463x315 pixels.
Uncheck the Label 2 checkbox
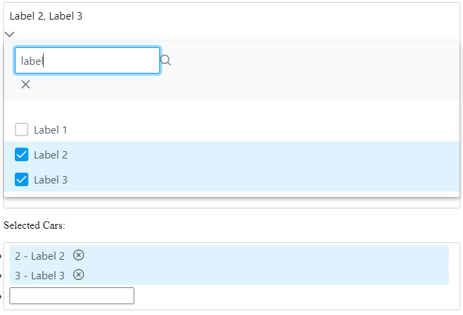pos(22,154)
